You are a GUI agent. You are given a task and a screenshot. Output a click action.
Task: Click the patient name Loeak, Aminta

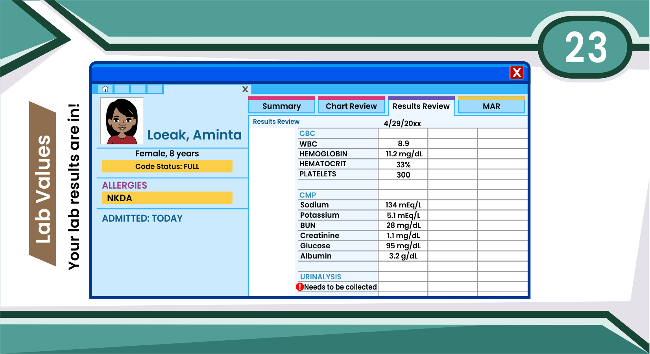click(194, 135)
